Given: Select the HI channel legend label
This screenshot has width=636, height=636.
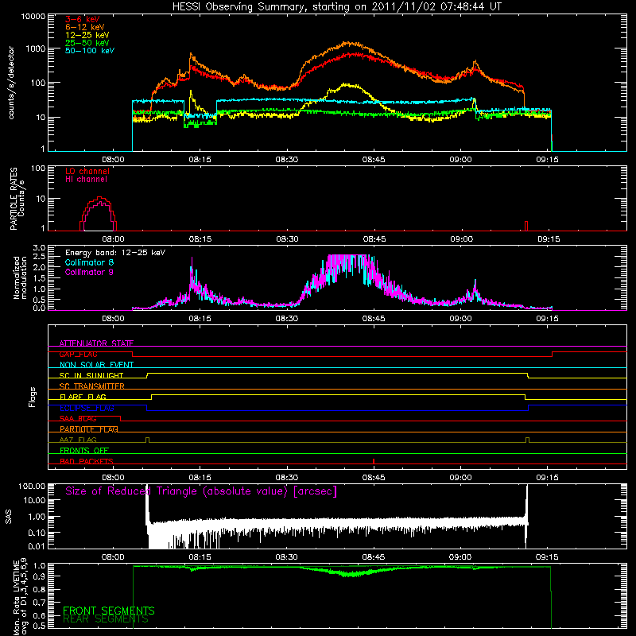Looking at the screenshot, I should pos(87,180).
